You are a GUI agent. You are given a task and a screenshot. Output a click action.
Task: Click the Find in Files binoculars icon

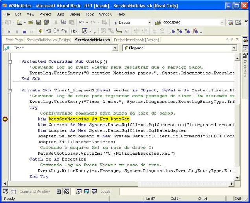pos(158,23)
